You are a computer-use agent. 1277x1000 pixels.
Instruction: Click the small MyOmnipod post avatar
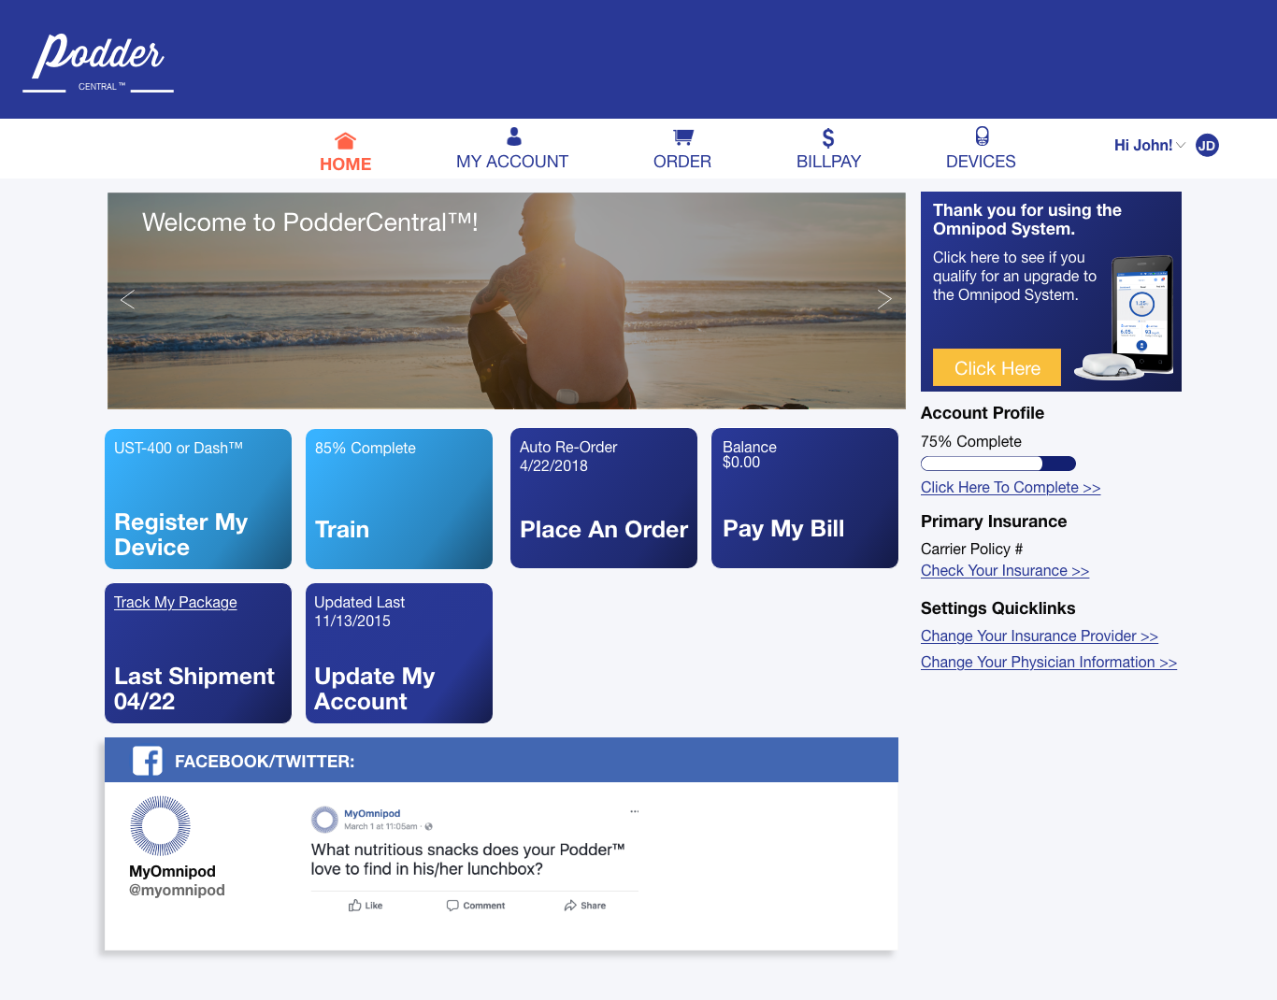point(324,820)
